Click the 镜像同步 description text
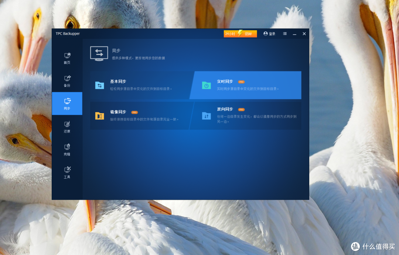Image resolution: width=399 pixels, height=255 pixels. coord(144,119)
